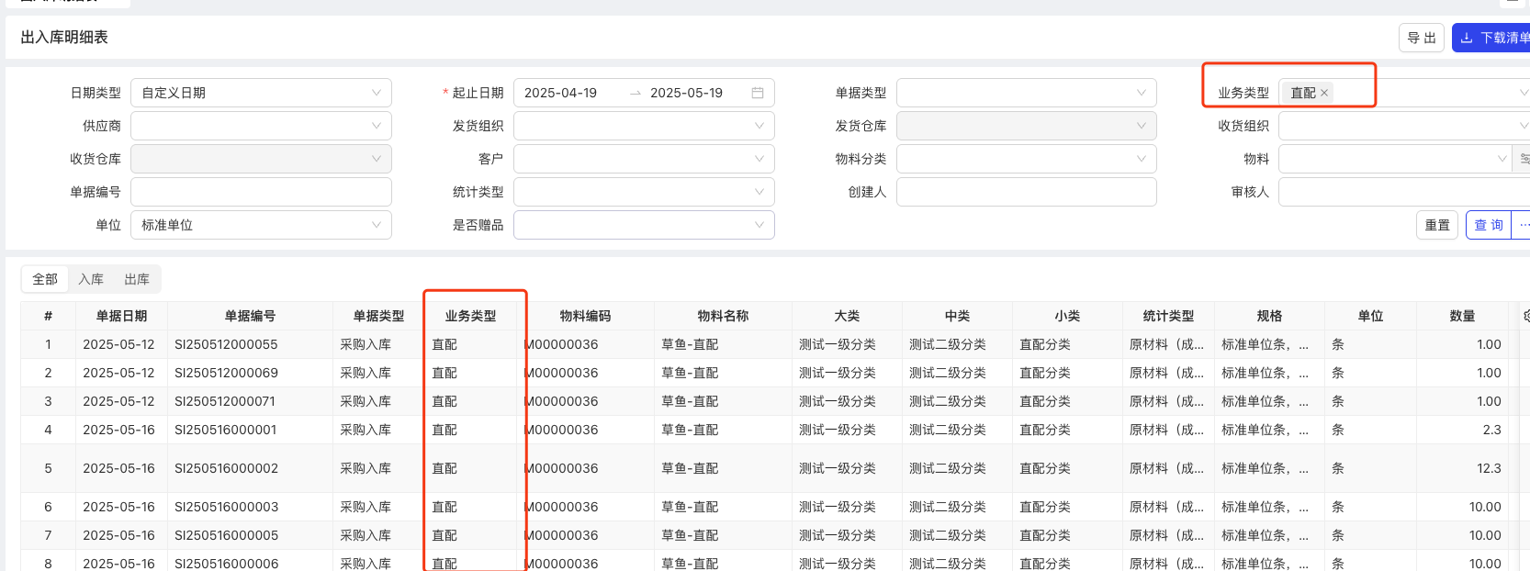Click the 单据类型 column header
Viewport: 1530px width, 571px height.
tap(378, 316)
